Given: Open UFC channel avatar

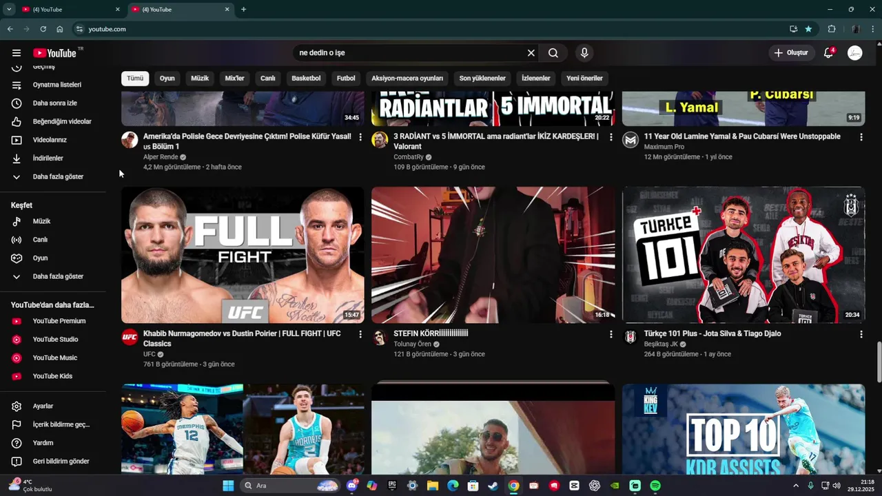Looking at the screenshot, I should 130,337.
